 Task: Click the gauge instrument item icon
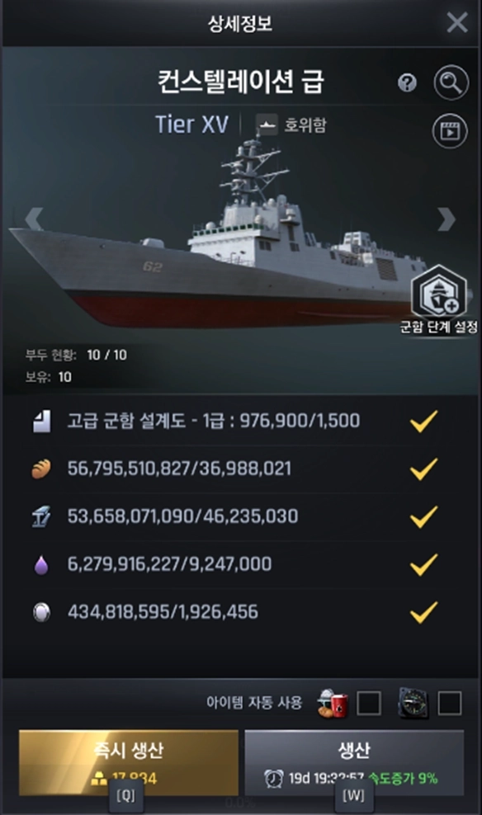click(x=413, y=704)
